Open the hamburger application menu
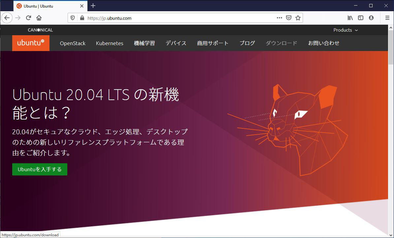This screenshot has width=394, height=238. pos(387,18)
